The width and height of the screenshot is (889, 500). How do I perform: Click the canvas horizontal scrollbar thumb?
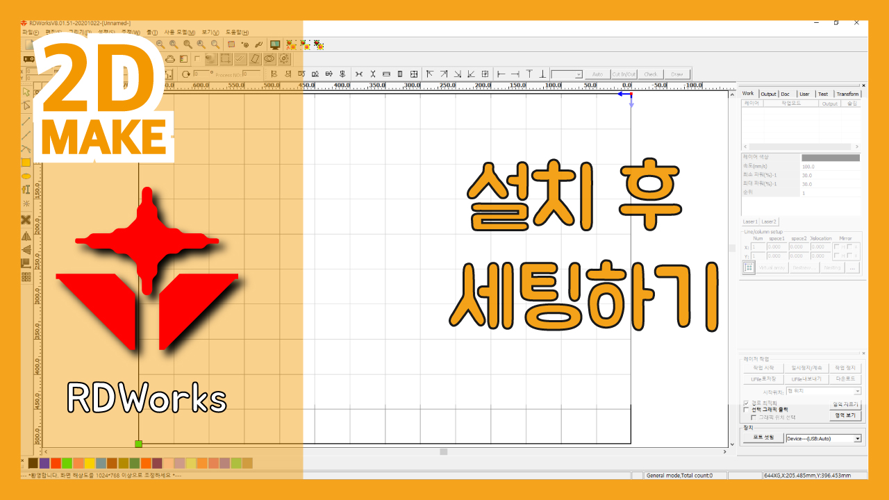tap(444, 451)
